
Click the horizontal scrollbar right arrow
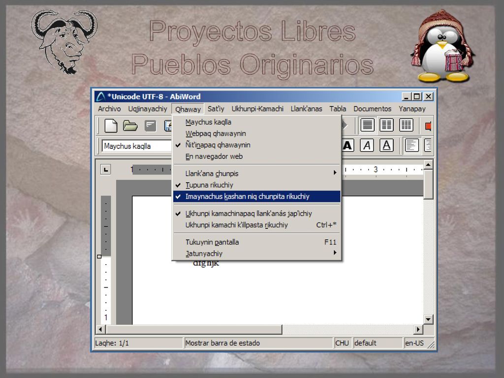[x=418, y=329]
